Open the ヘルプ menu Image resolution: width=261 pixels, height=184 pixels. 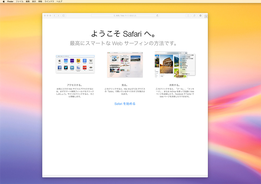point(59,1)
